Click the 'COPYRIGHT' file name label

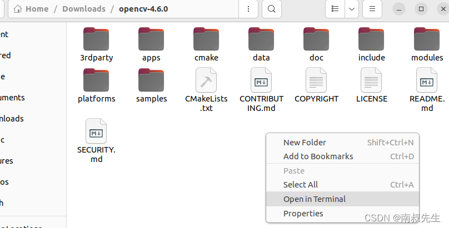(316, 99)
